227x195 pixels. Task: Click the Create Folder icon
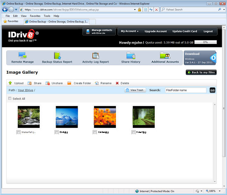tap(69, 83)
